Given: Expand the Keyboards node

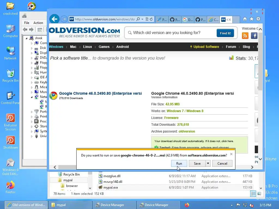Looking at the screenshot, I should click(32, 82).
